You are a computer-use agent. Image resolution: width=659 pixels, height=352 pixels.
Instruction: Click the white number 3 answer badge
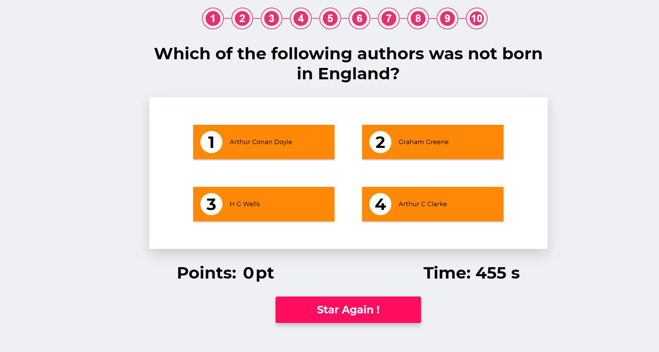[x=211, y=204]
